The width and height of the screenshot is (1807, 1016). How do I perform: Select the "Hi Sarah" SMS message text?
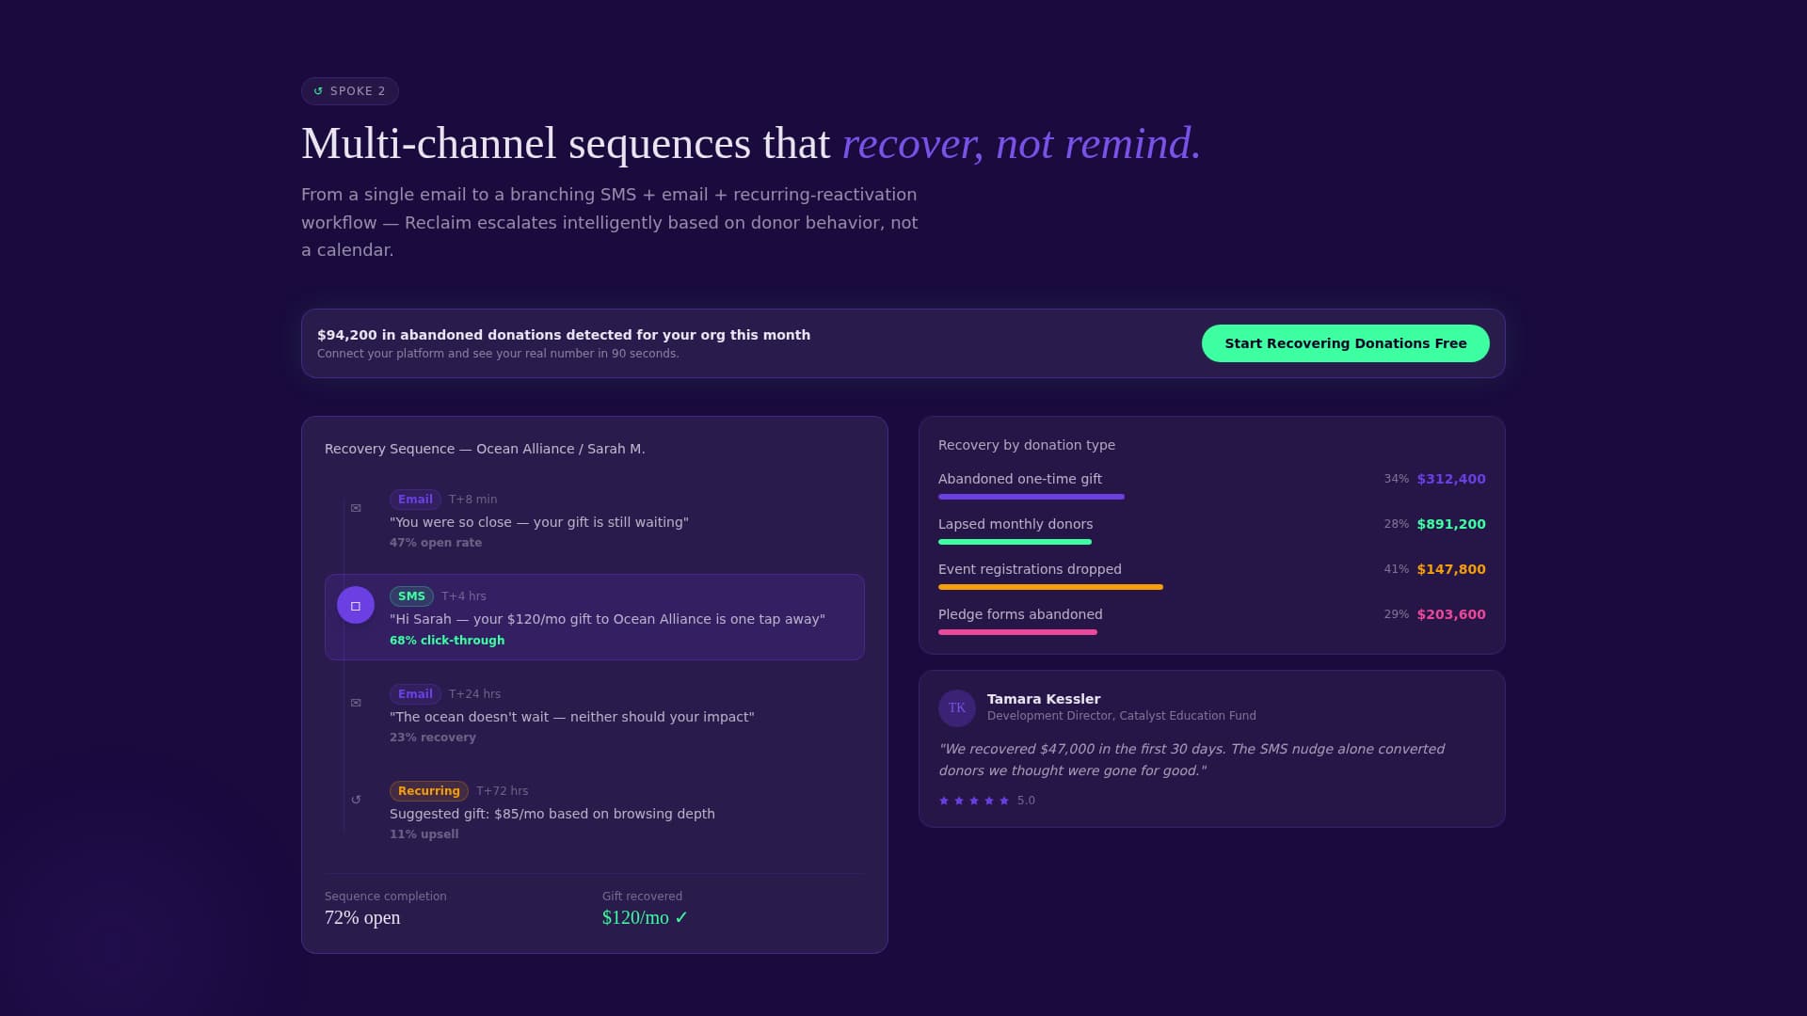607,619
